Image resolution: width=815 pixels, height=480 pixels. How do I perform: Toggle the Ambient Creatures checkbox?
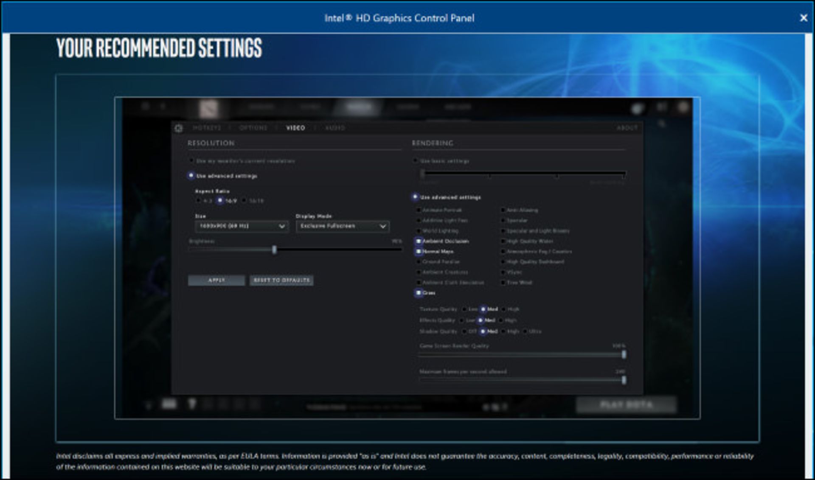pyautogui.click(x=419, y=272)
